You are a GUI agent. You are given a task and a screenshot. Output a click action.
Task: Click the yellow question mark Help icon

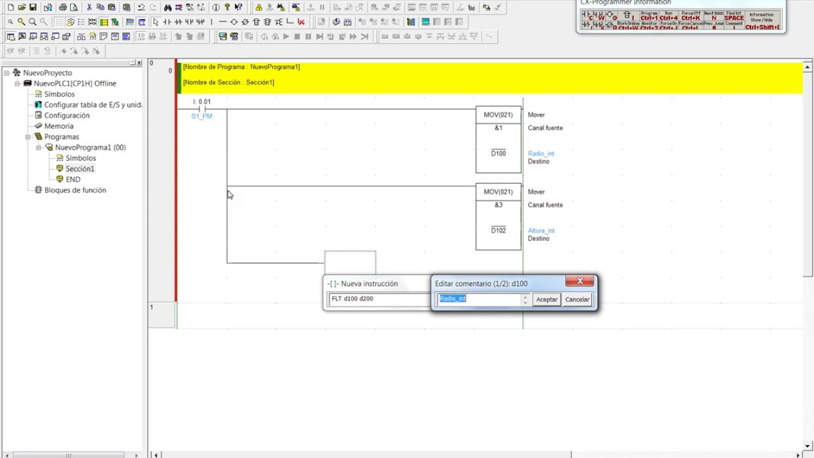[x=227, y=8]
